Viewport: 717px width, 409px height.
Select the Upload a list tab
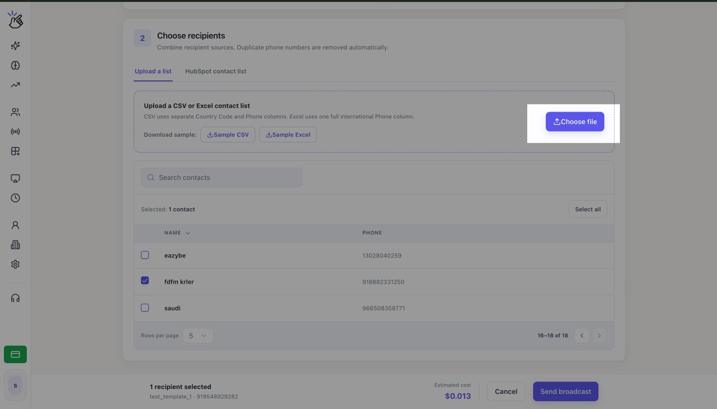point(153,71)
